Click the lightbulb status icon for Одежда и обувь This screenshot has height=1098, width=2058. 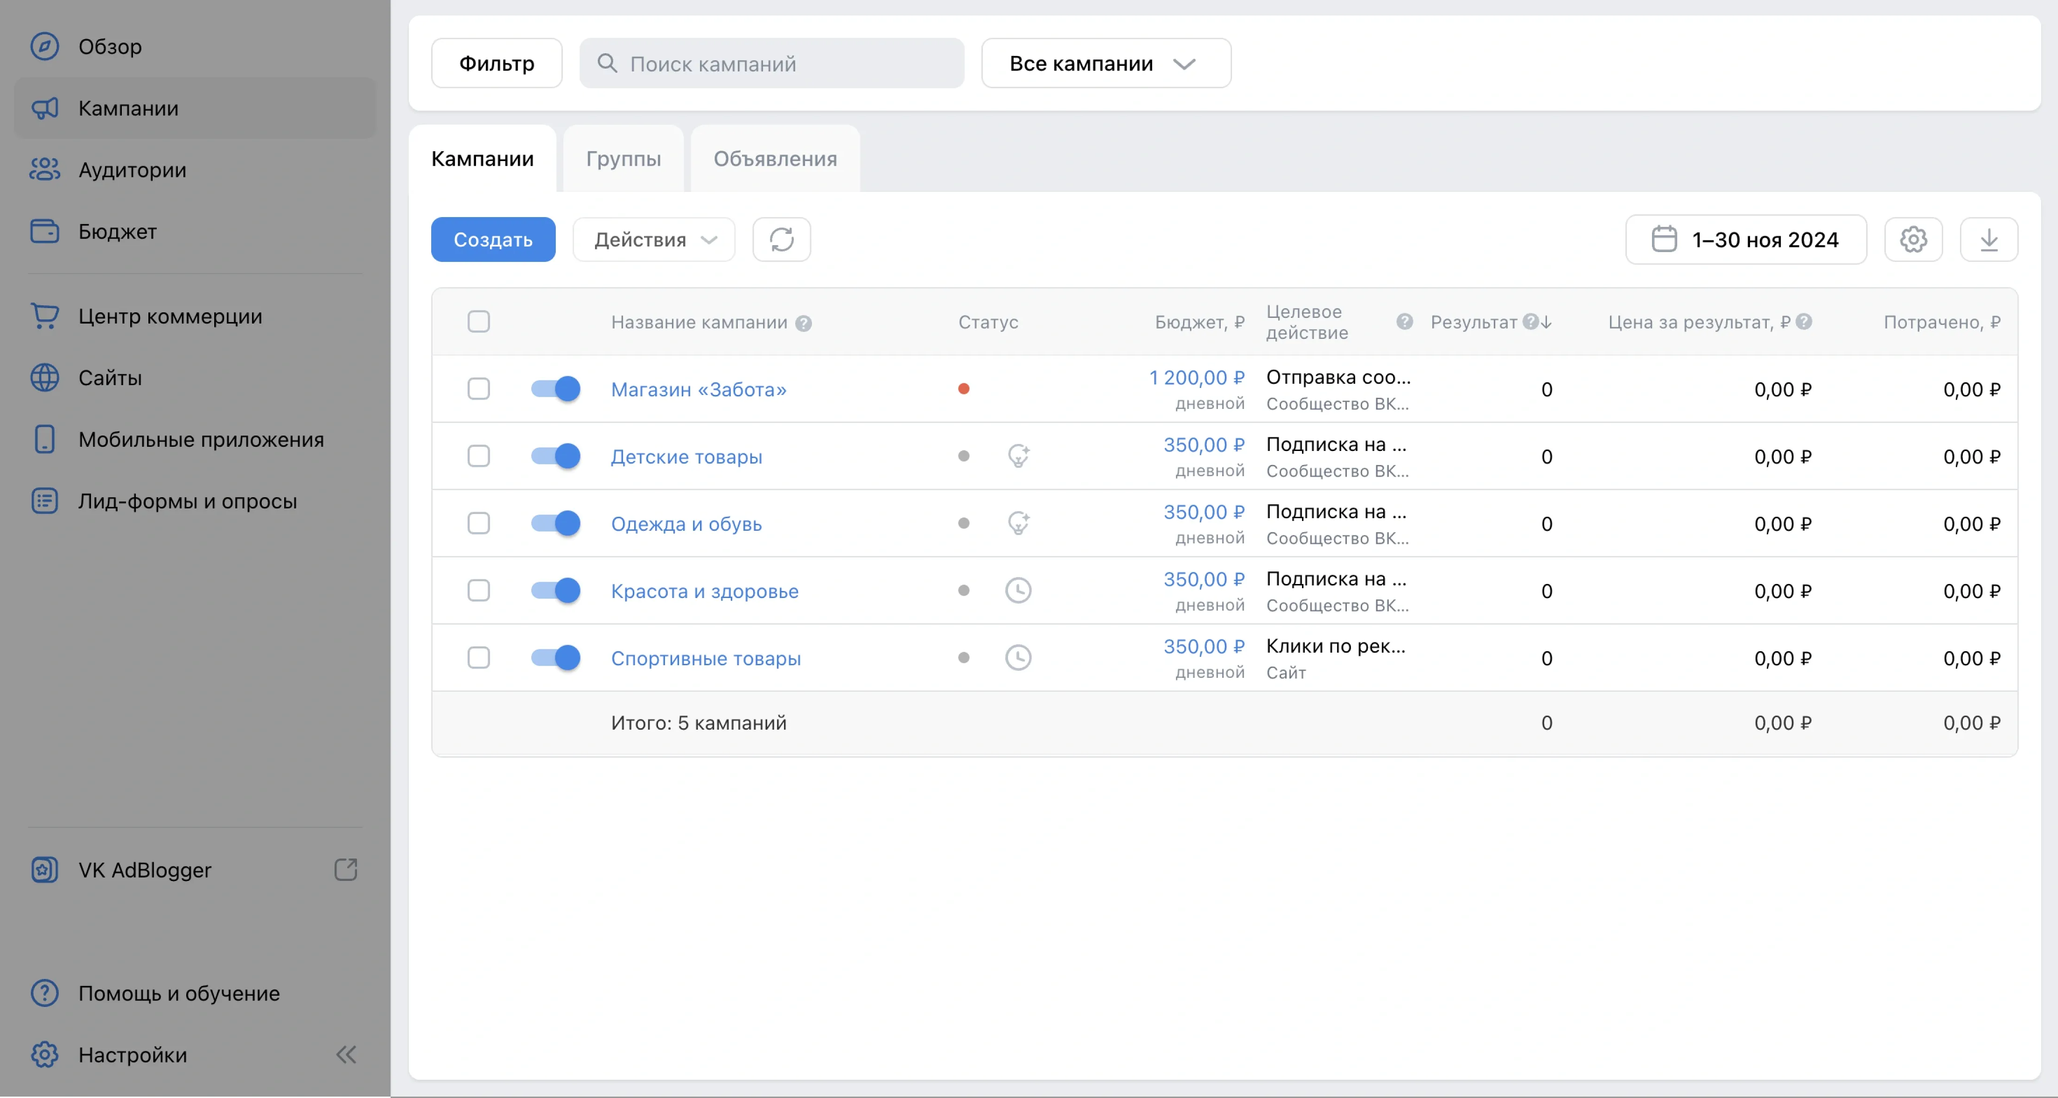tap(1018, 523)
